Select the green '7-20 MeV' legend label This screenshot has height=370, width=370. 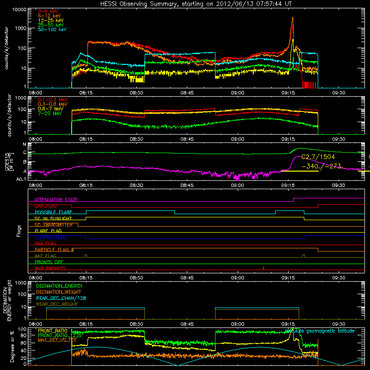click(x=50, y=113)
